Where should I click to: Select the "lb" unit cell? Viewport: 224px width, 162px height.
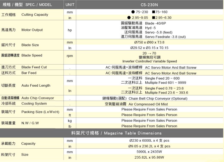click(x=70, y=126)
